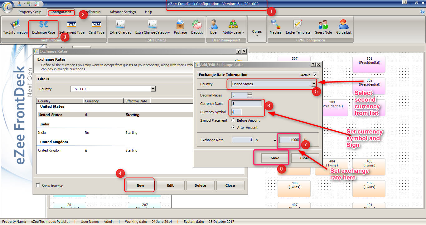Toggle the Active checkbox
Screen dimensions: 426x225
[315, 75]
